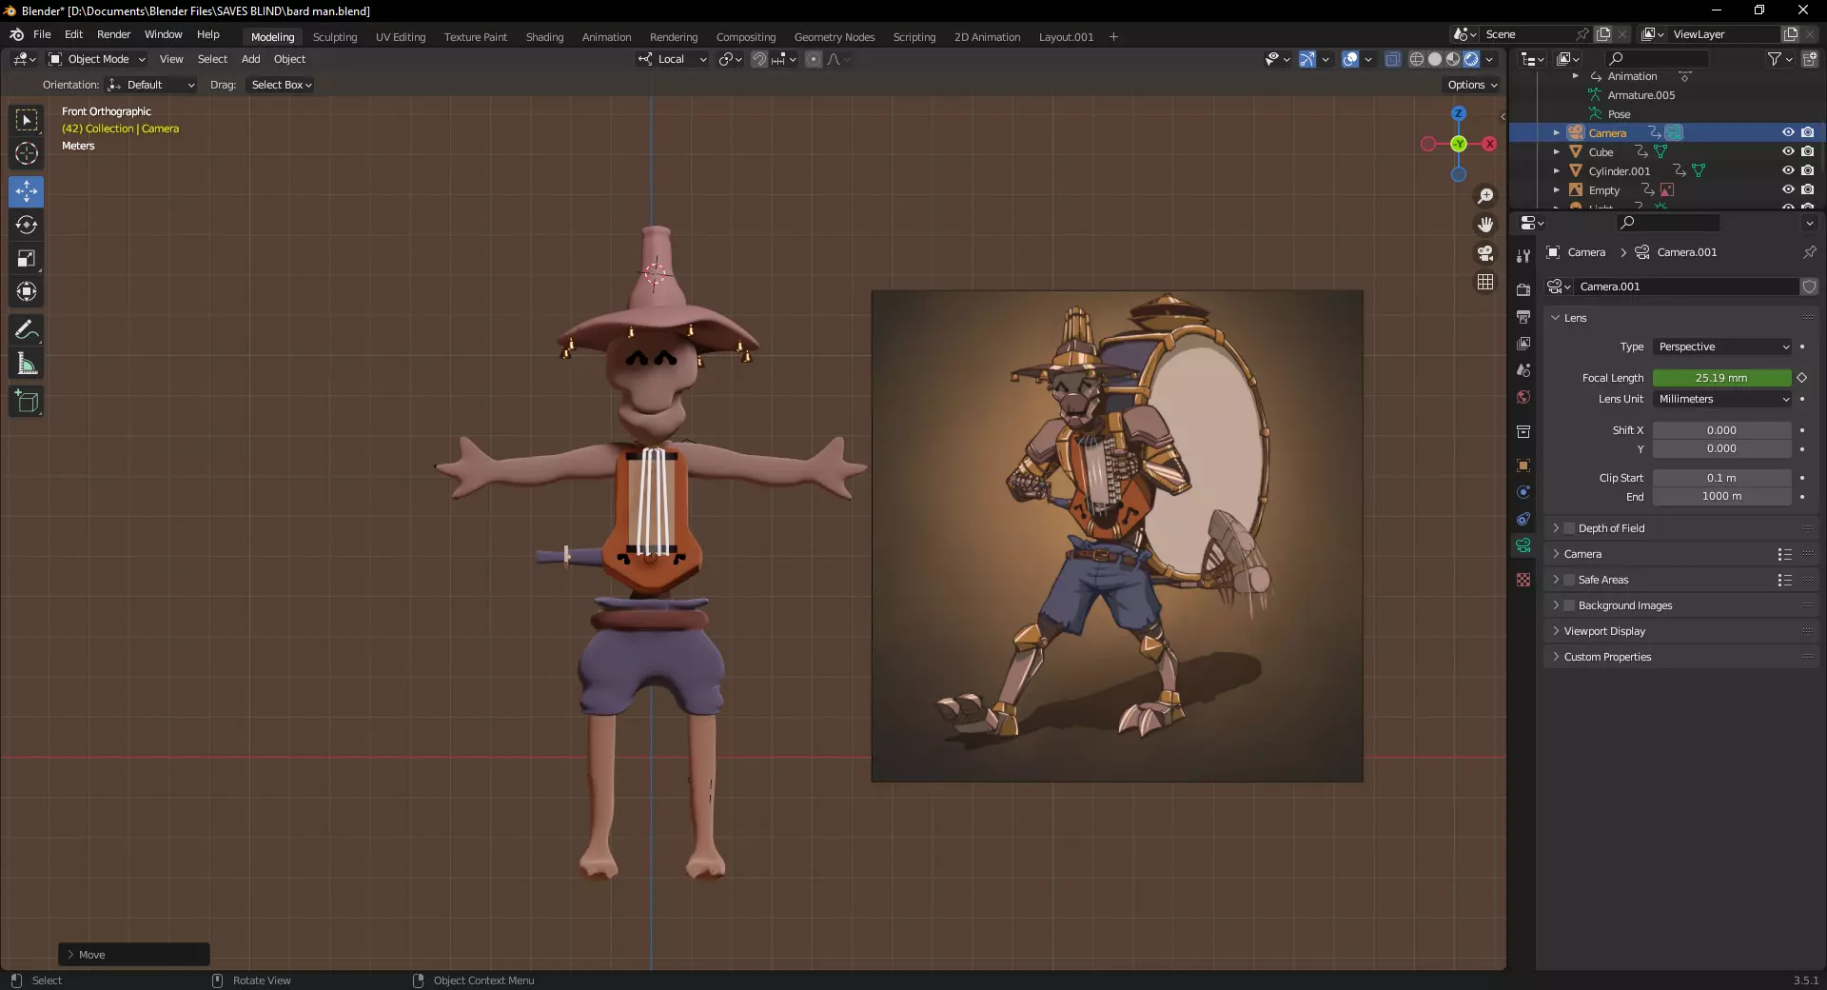Screen dimensions: 1827x990
Task: Open the Orientation Default dropdown
Action: (x=151, y=85)
